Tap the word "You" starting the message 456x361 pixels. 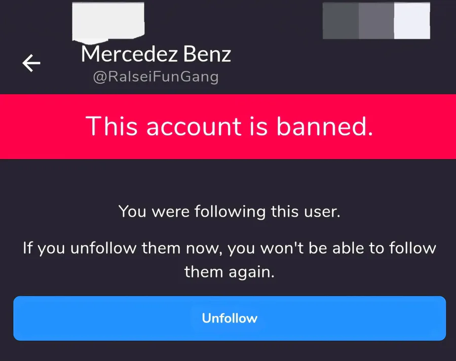click(x=133, y=211)
